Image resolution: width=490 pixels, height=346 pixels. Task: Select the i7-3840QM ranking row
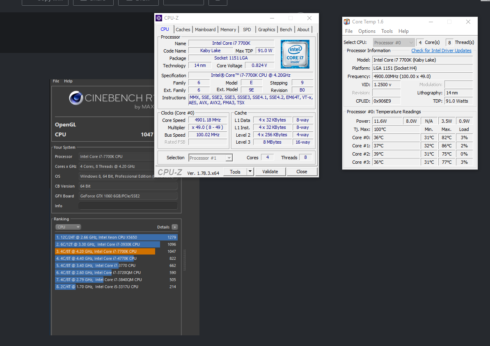tap(116, 280)
